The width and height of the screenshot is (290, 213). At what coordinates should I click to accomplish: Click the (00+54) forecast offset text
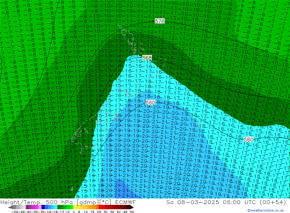point(273,202)
